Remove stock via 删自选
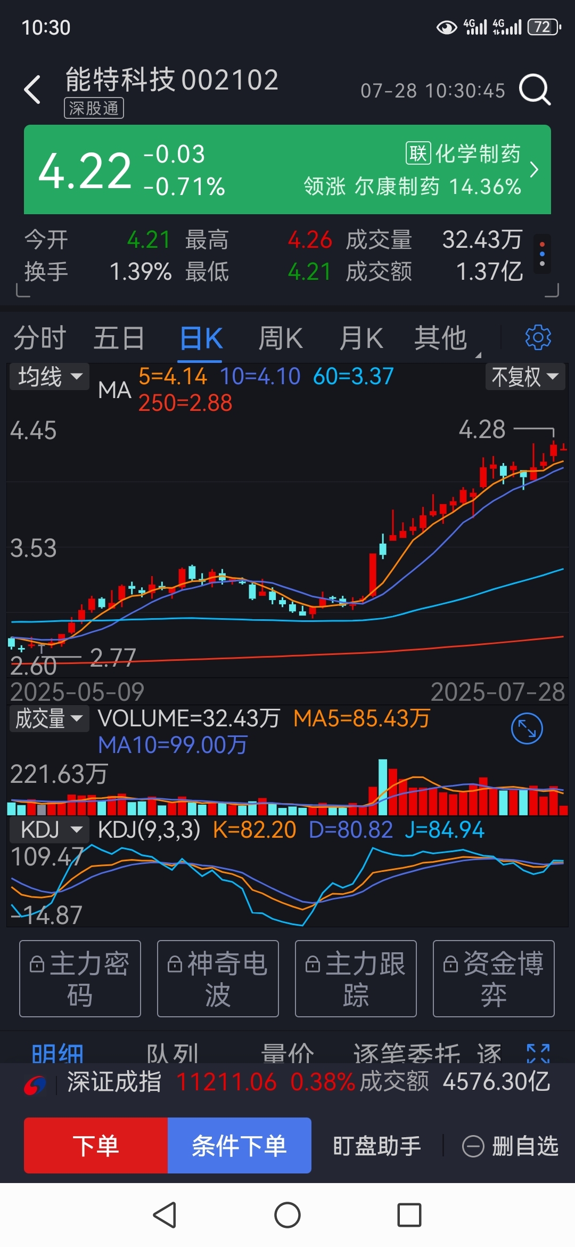This screenshot has width=575, height=1247. [510, 1146]
